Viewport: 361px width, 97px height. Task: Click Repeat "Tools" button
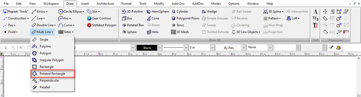[16, 12]
